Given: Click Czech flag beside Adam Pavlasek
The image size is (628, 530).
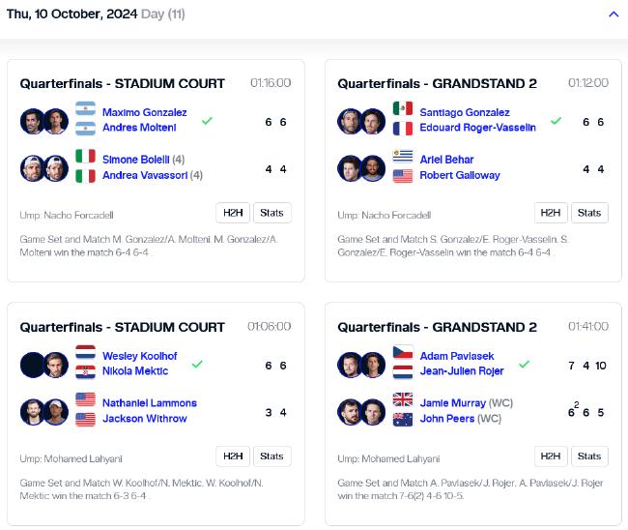Looking at the screenshot, I should pos(403,352).
